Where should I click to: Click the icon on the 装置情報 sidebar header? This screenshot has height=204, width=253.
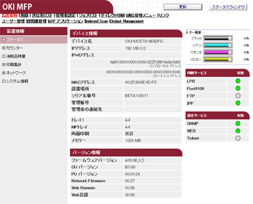[x=3, y=31]
